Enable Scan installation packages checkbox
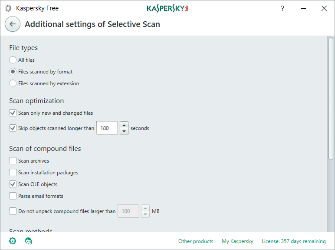The width and height of the screenshot is (335, 250). point(13,172)
